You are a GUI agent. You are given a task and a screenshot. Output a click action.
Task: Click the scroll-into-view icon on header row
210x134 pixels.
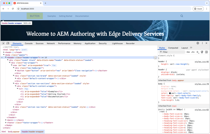click(x=155, y=57)
